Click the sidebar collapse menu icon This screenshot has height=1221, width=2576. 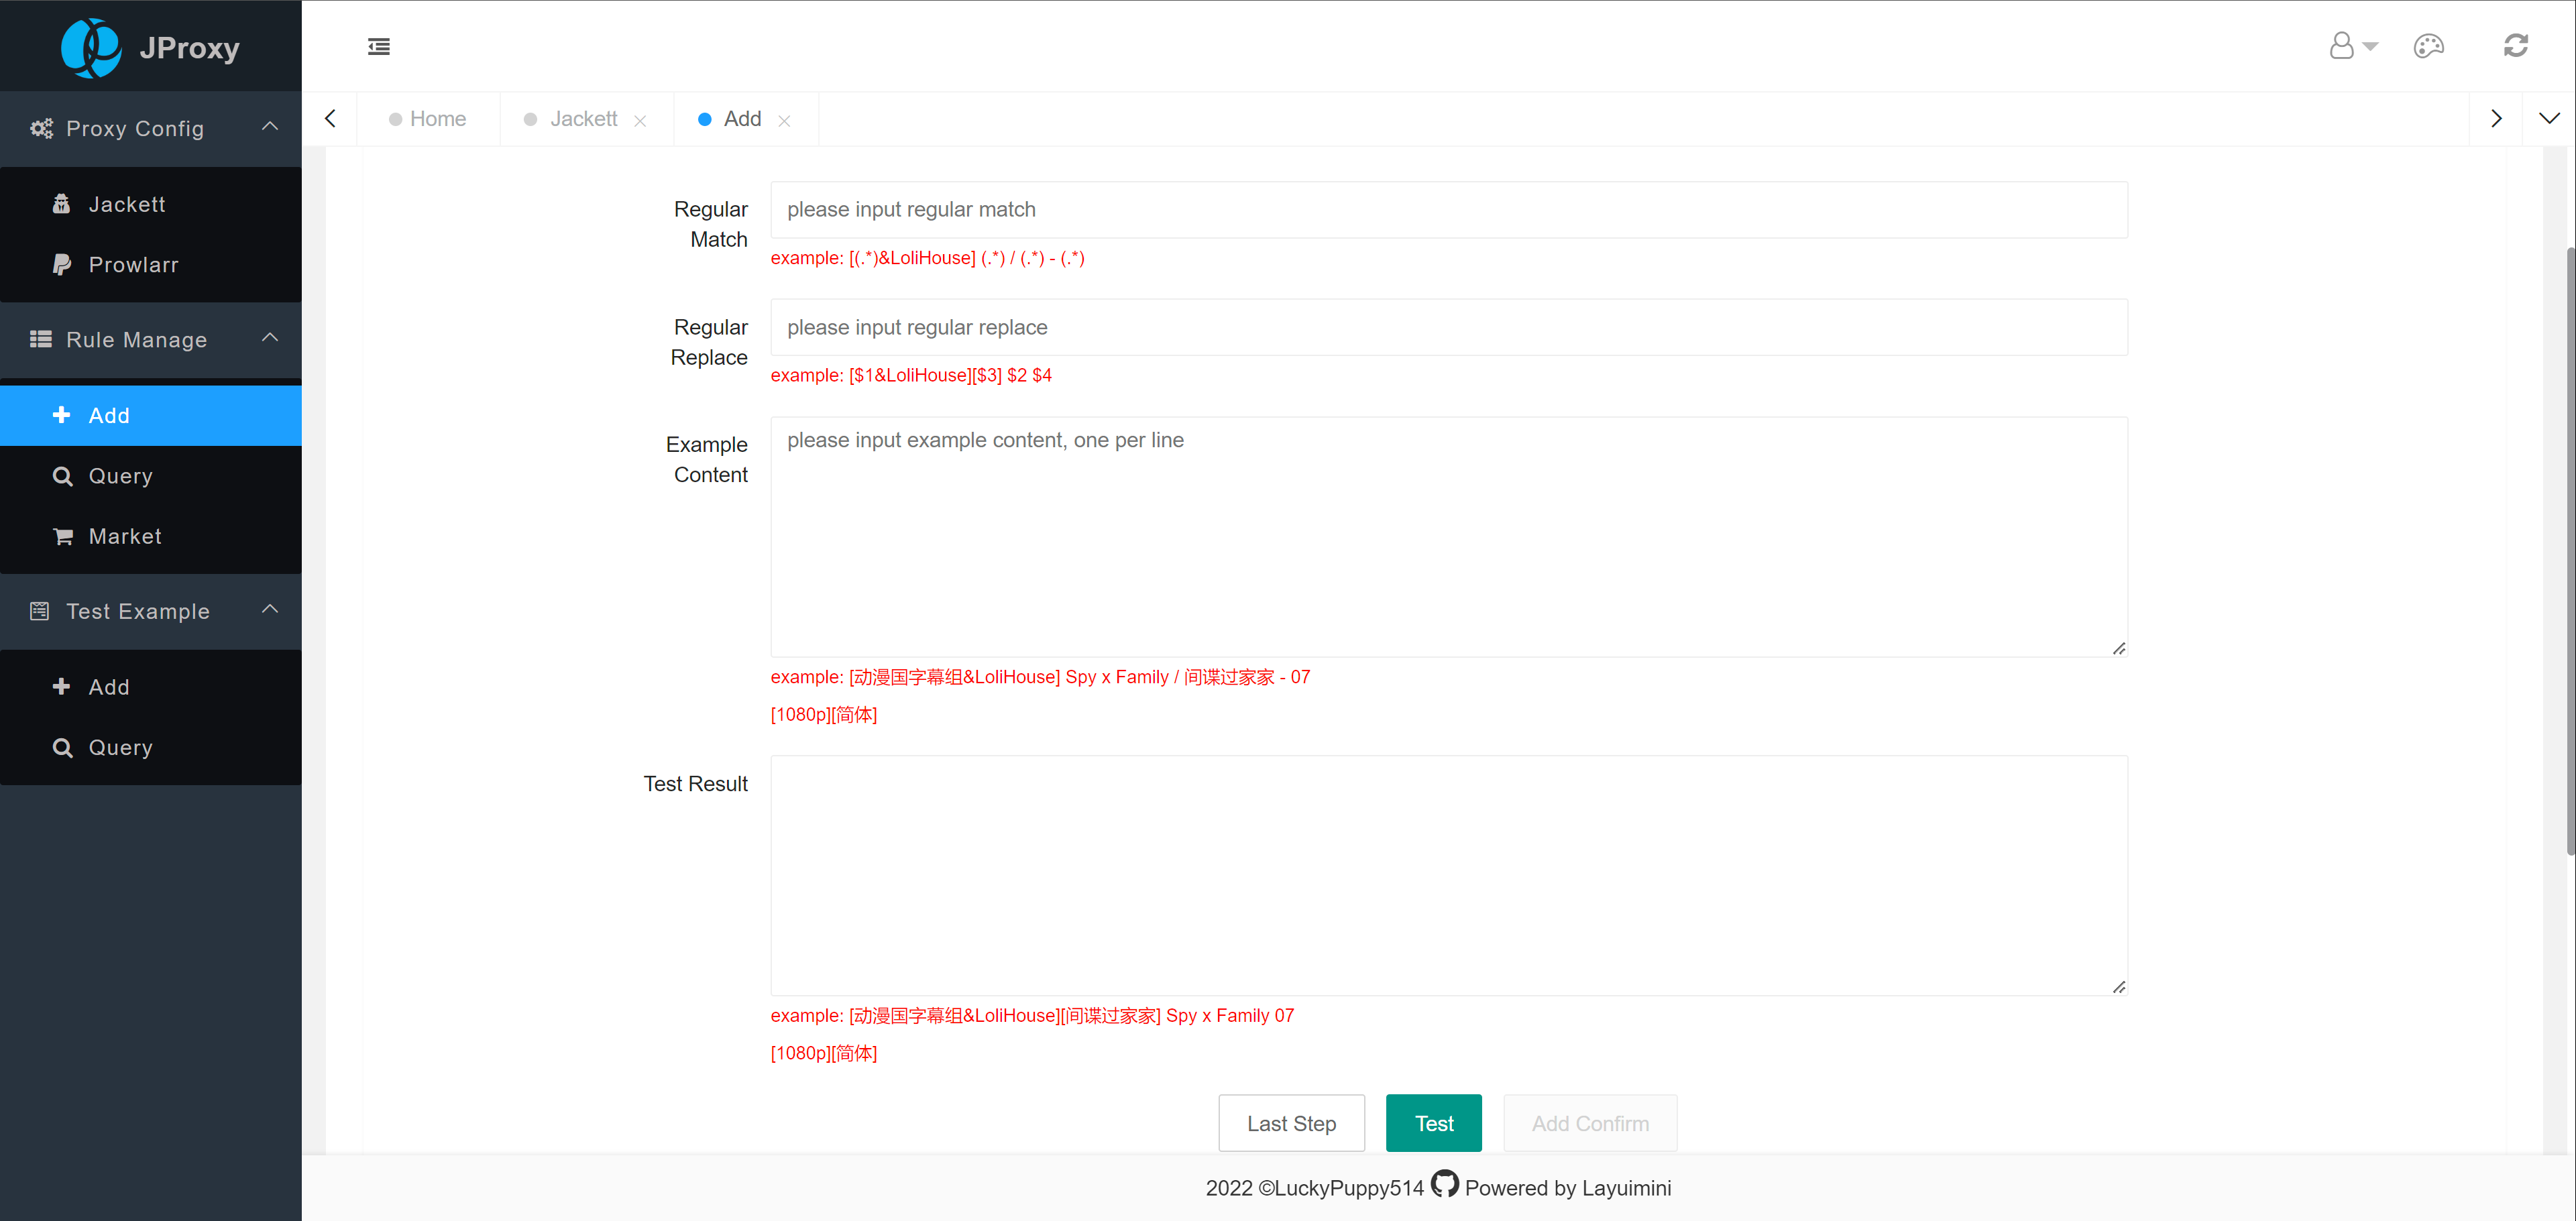[x=378, y=47]
